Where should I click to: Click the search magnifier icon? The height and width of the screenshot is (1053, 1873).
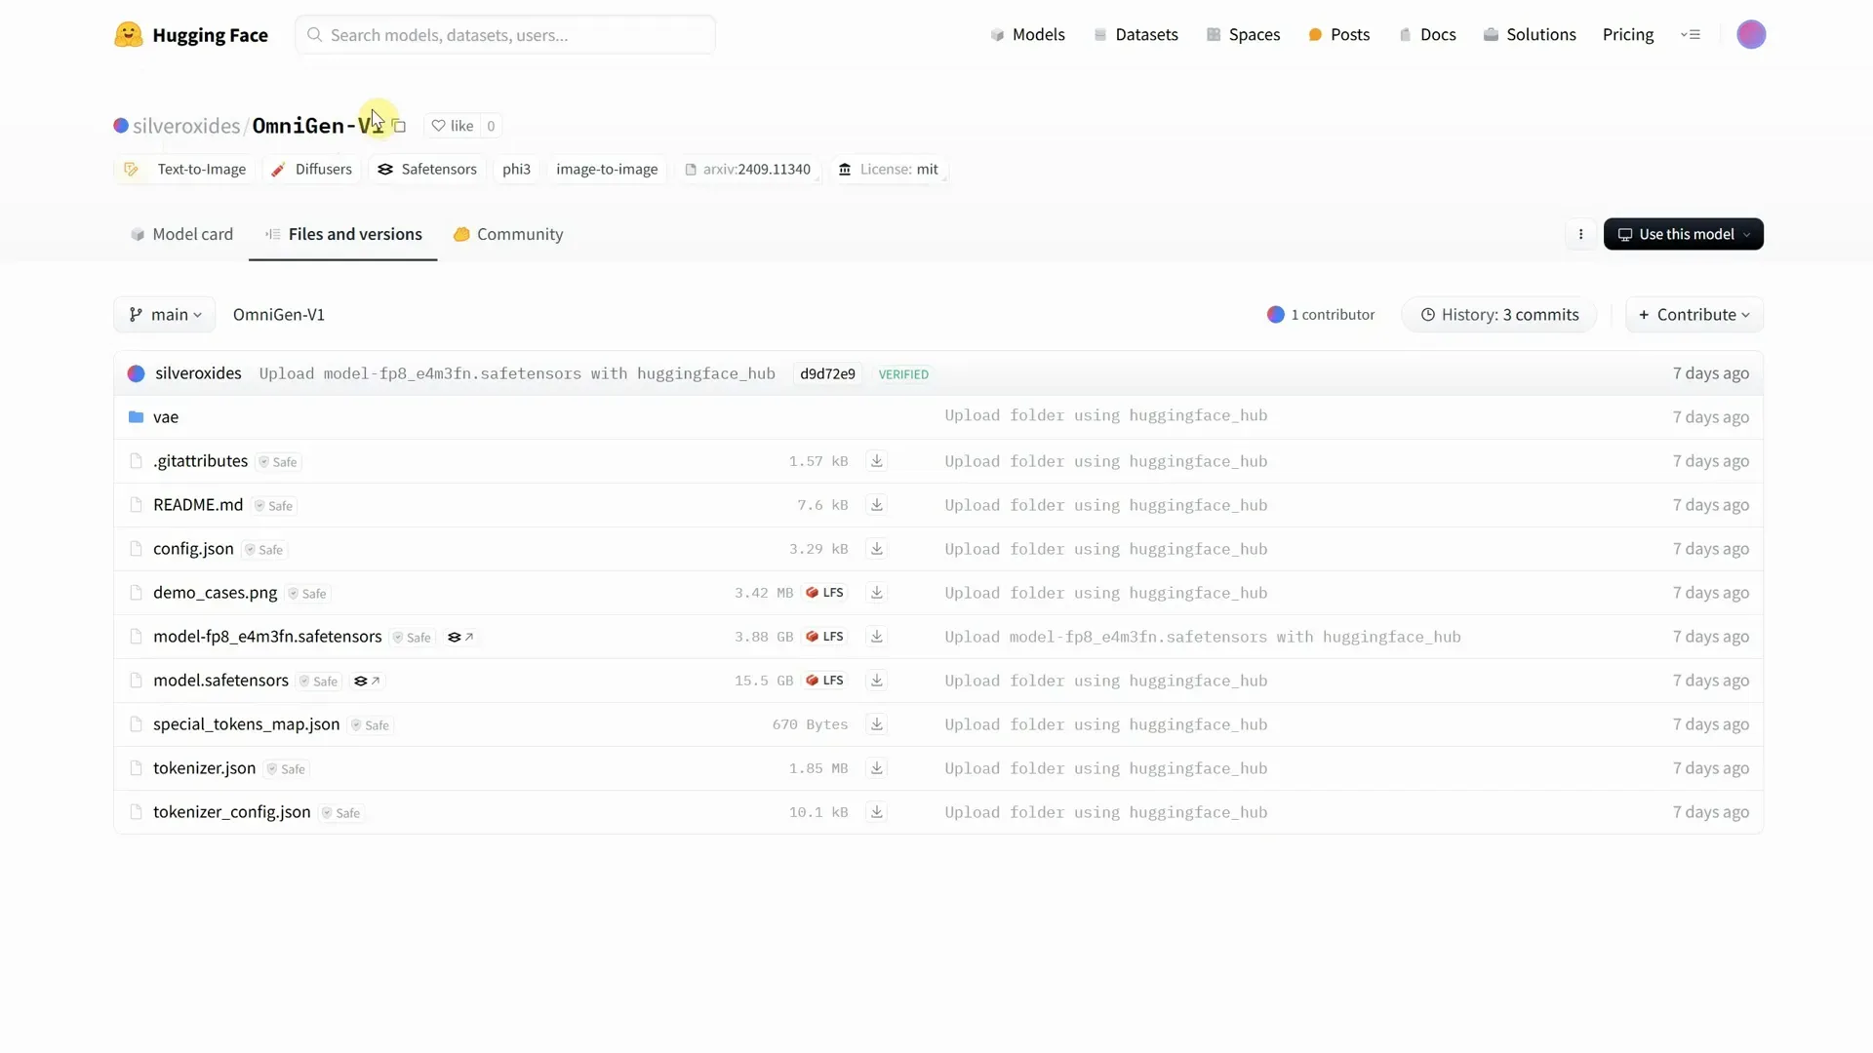315,34
